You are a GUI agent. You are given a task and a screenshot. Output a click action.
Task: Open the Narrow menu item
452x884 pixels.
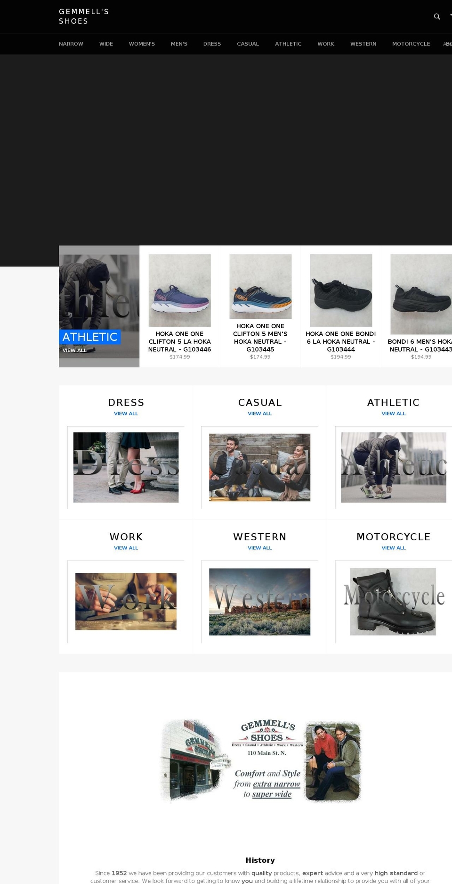click(71, 44)
